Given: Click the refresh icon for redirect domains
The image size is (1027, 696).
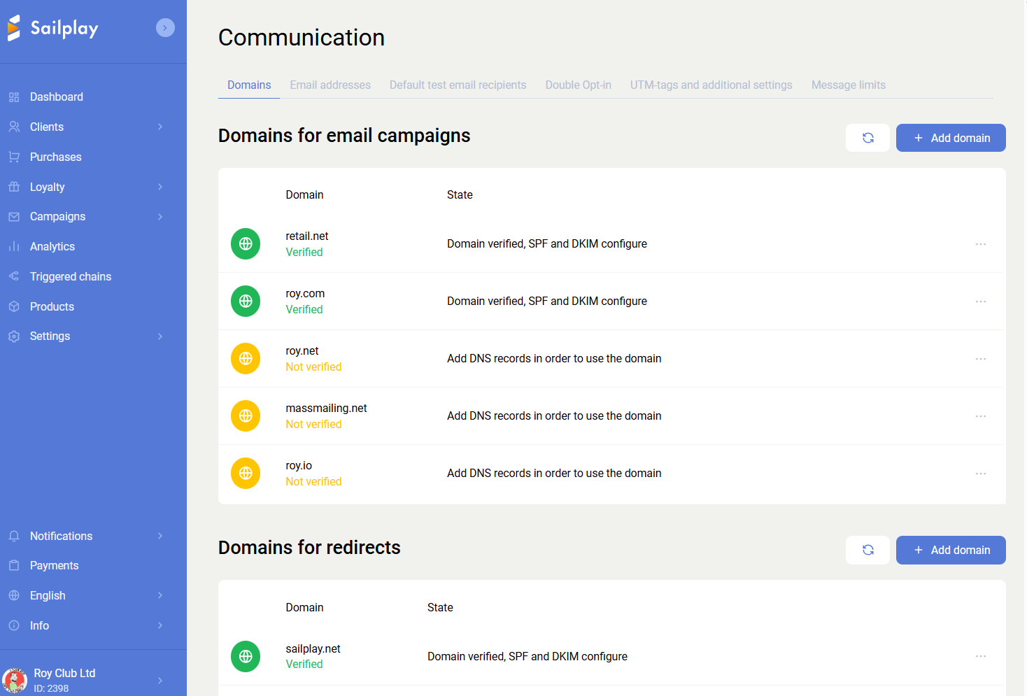Looking at the screenshot, I should pyautogui.click(x=867, y=550).
